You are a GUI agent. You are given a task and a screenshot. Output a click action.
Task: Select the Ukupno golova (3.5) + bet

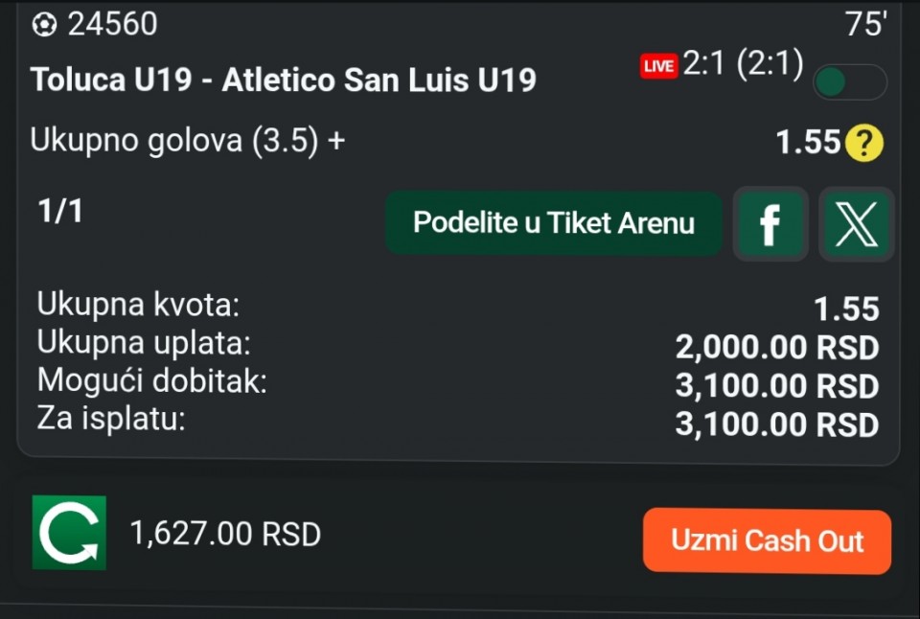pos(188,141)
